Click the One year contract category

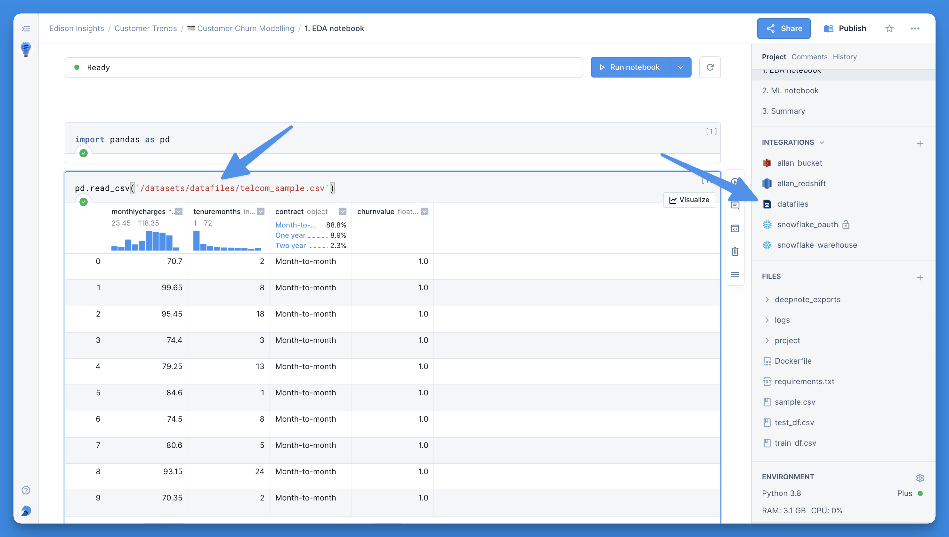coord(290,235)
